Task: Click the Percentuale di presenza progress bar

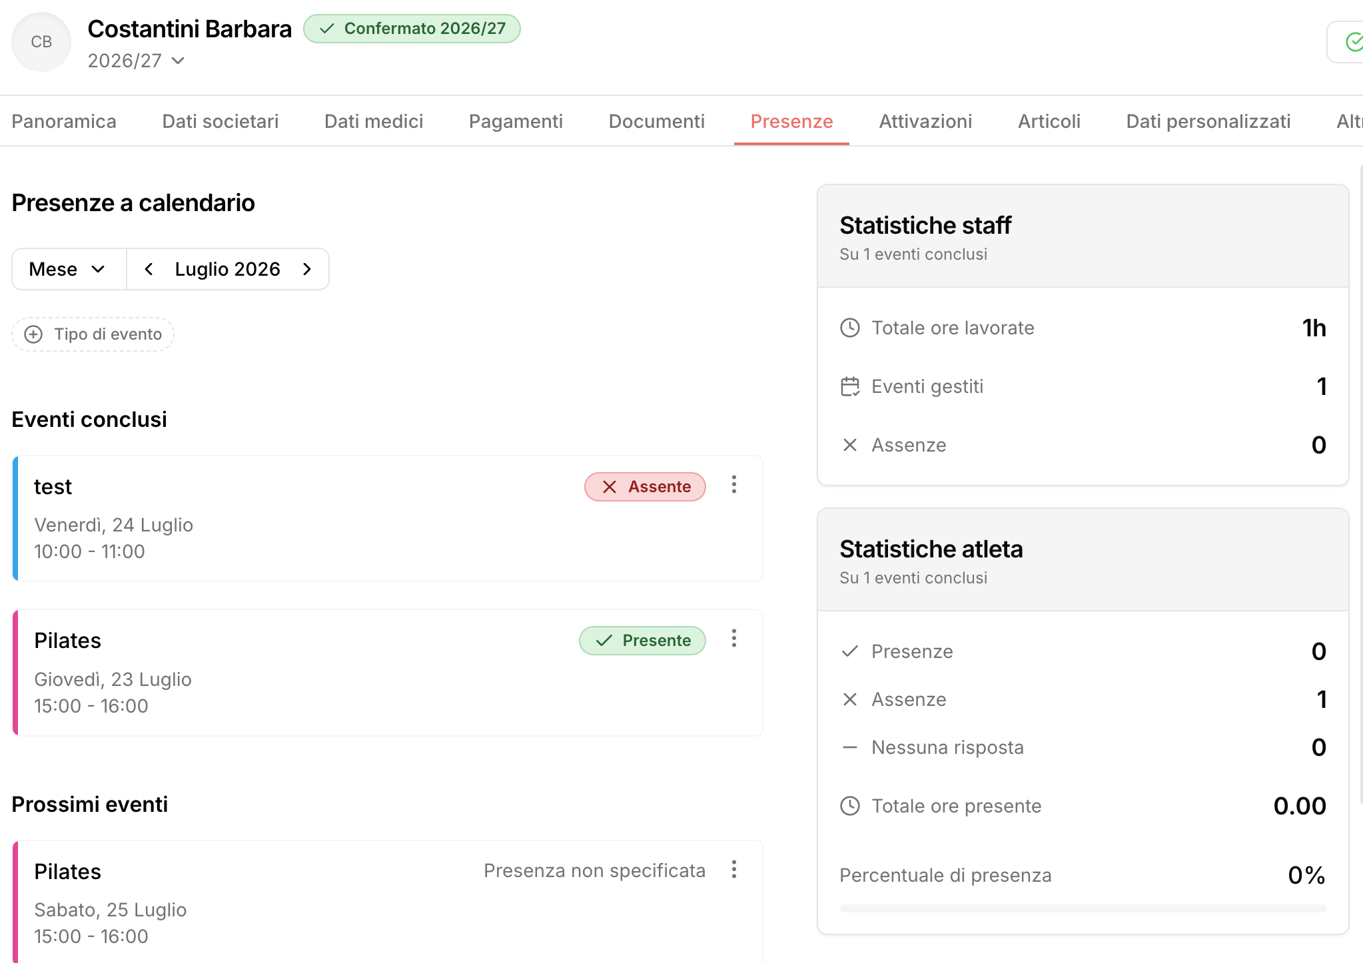Action: tap(1083, 908)
